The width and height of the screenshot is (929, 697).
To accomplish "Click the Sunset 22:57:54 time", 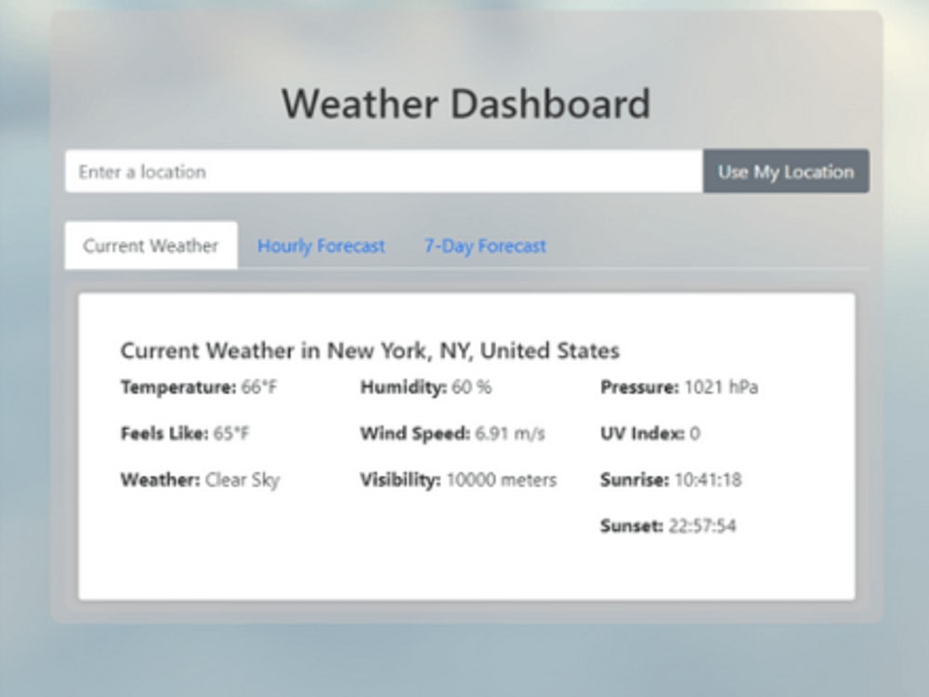I will [x=668, y=526].
